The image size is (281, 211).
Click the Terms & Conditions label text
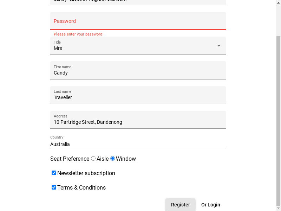click(81, 188)
